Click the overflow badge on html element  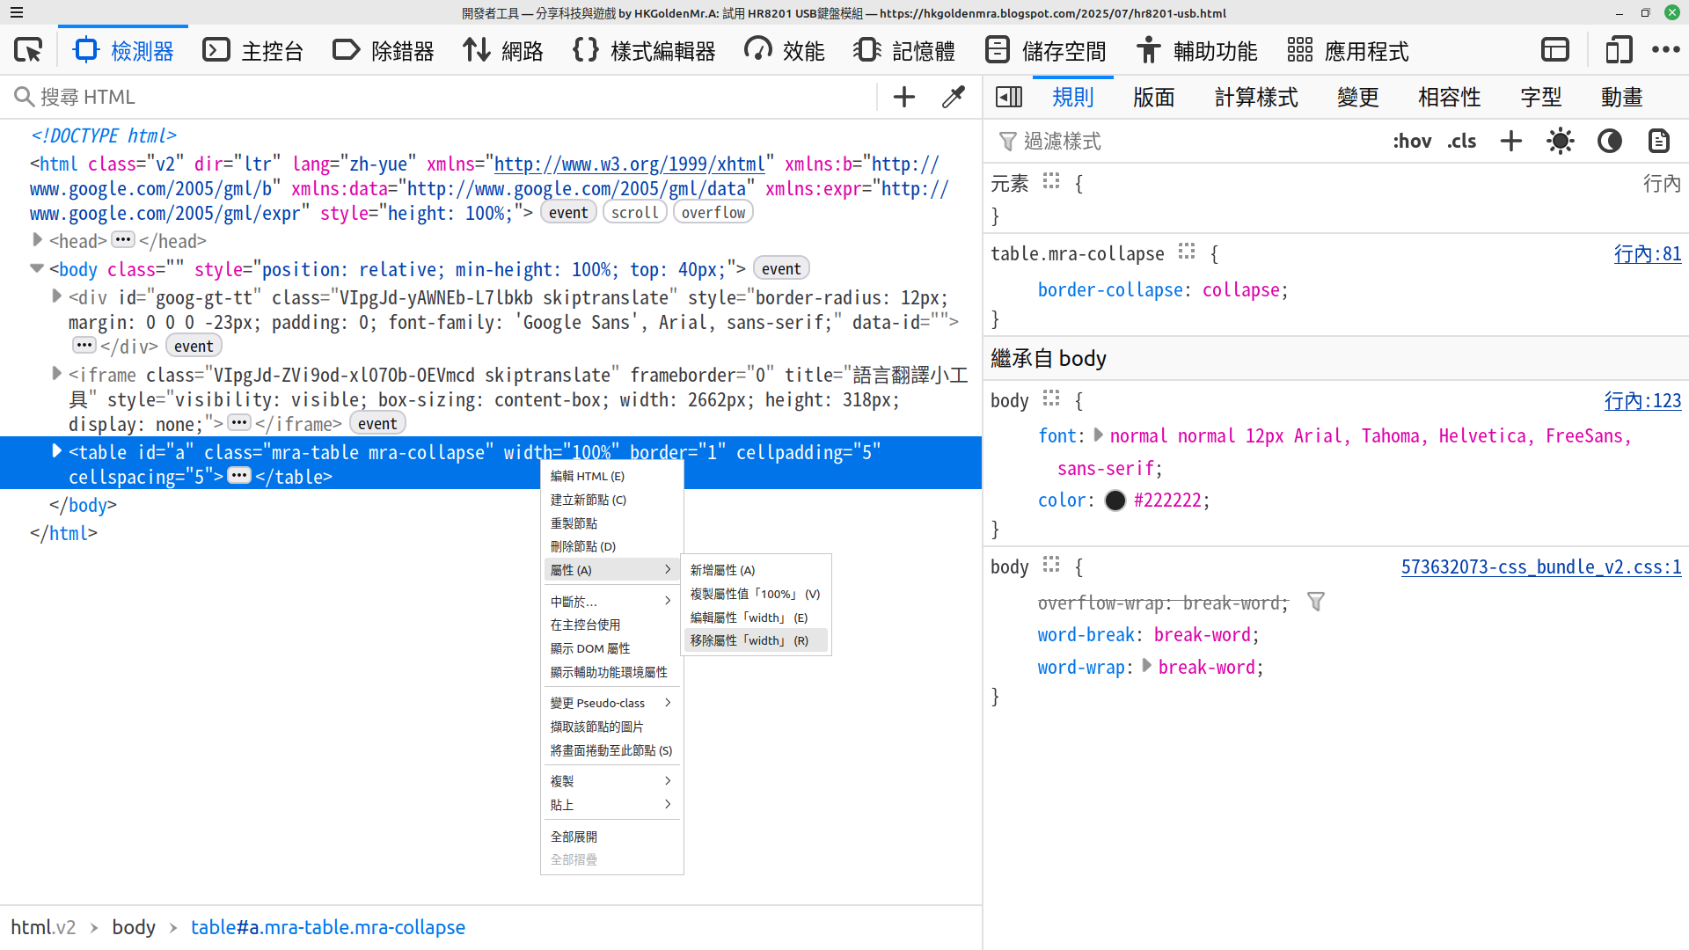(713, 212)
